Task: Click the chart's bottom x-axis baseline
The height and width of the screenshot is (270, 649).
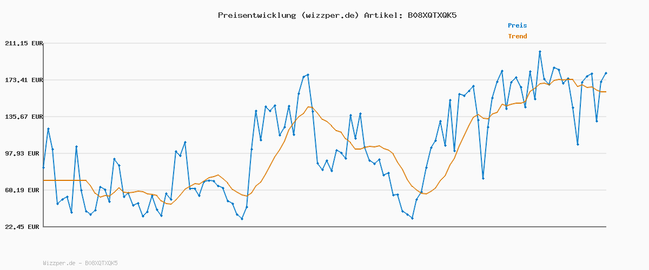Action: [325, 227]
